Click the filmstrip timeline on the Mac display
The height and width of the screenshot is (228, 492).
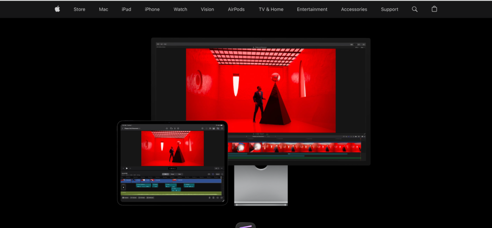pyautogui.click(x=293, y=147)
